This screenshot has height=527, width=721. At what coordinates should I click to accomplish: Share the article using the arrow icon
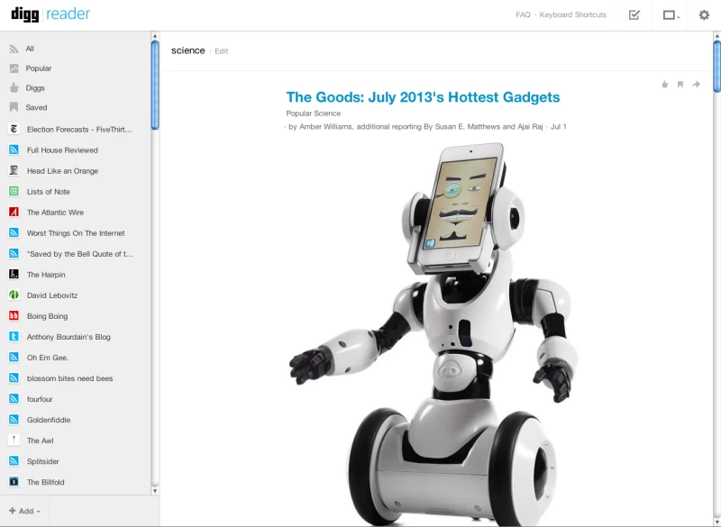tap(696, 85)
